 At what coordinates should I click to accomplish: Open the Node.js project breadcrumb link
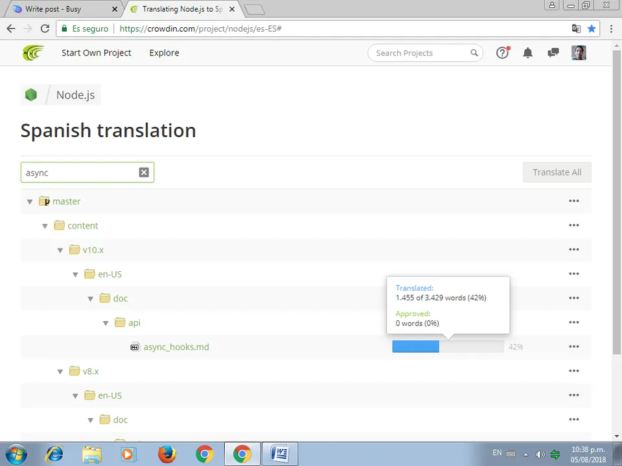(x=75, y=94)
